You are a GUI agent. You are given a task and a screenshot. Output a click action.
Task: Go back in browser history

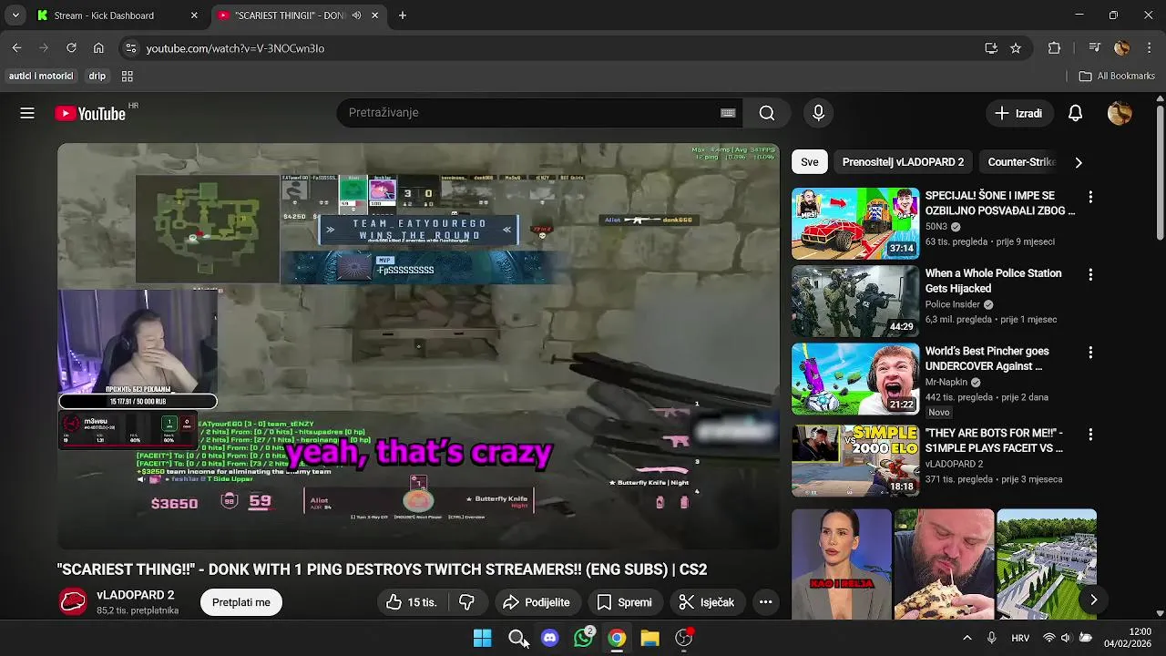pyautogui.click(x=16, y=48)
